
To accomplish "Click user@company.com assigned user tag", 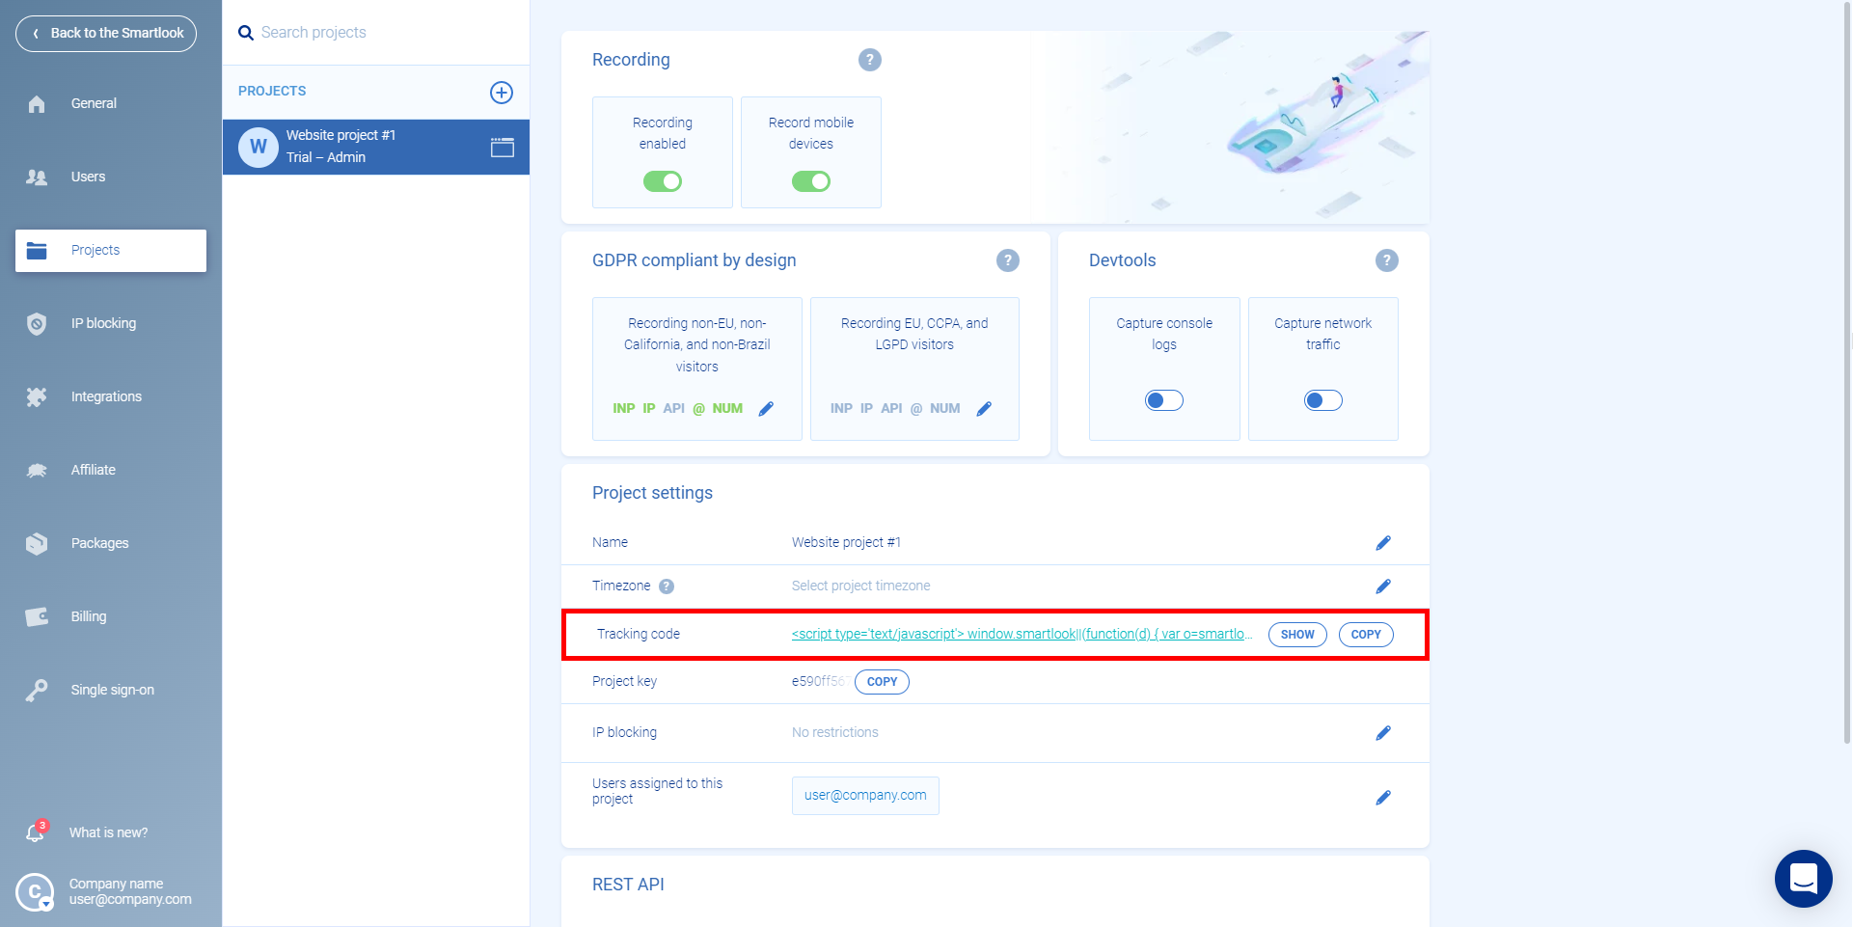I will tap(865, 796).
